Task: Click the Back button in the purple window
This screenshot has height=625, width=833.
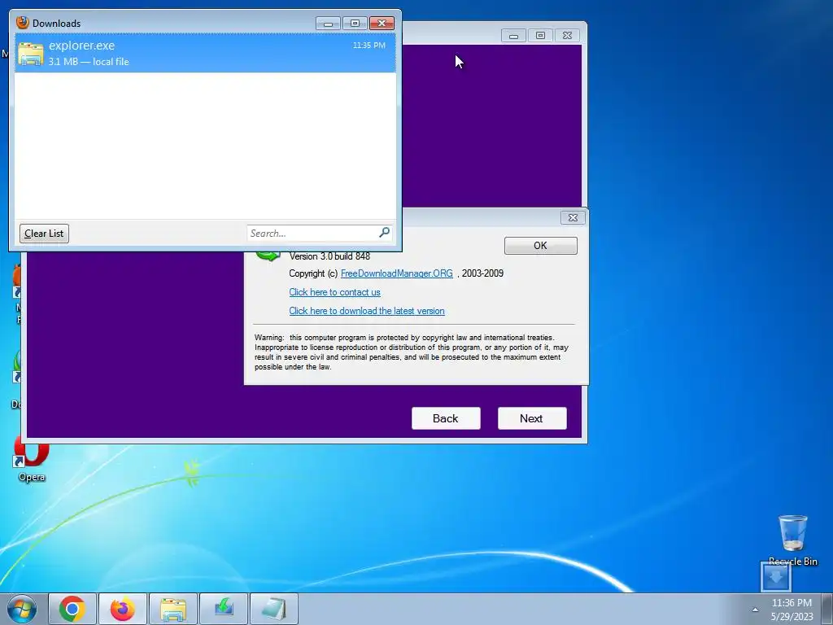Action: pos(446,418)
